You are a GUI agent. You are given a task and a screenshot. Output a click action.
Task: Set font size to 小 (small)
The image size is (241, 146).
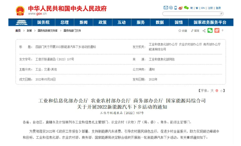pos(221,91)
